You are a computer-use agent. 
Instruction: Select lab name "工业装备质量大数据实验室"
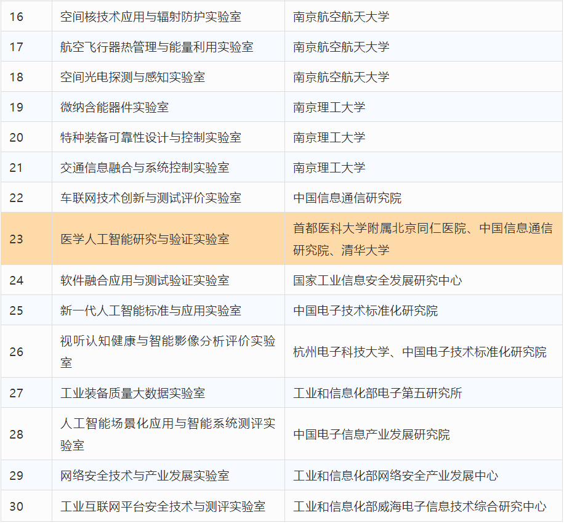[133, 393]
